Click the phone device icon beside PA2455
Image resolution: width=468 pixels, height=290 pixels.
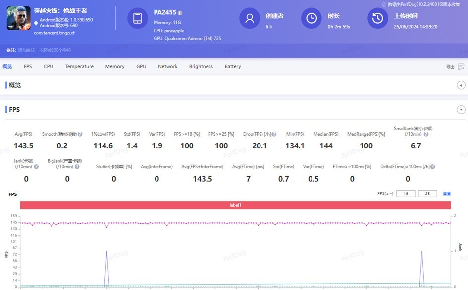[x=137, y=18]
